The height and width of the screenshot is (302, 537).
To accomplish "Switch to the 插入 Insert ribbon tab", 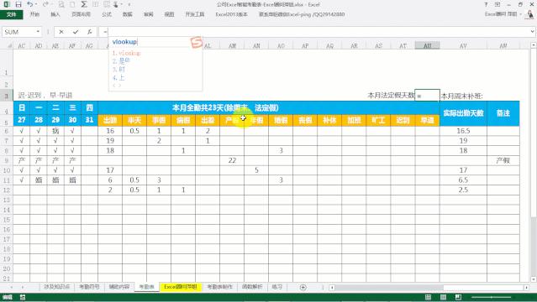I will point(55,14).
